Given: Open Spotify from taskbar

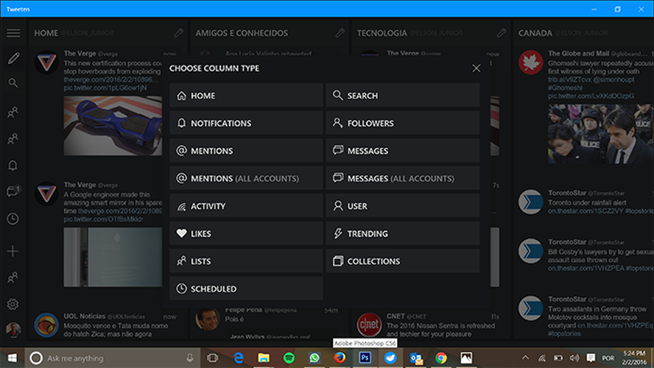Looking at the screenshot, I should click(289, 358).
